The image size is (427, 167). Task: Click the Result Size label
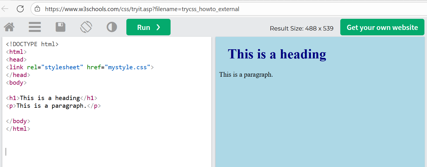[301, 28]
